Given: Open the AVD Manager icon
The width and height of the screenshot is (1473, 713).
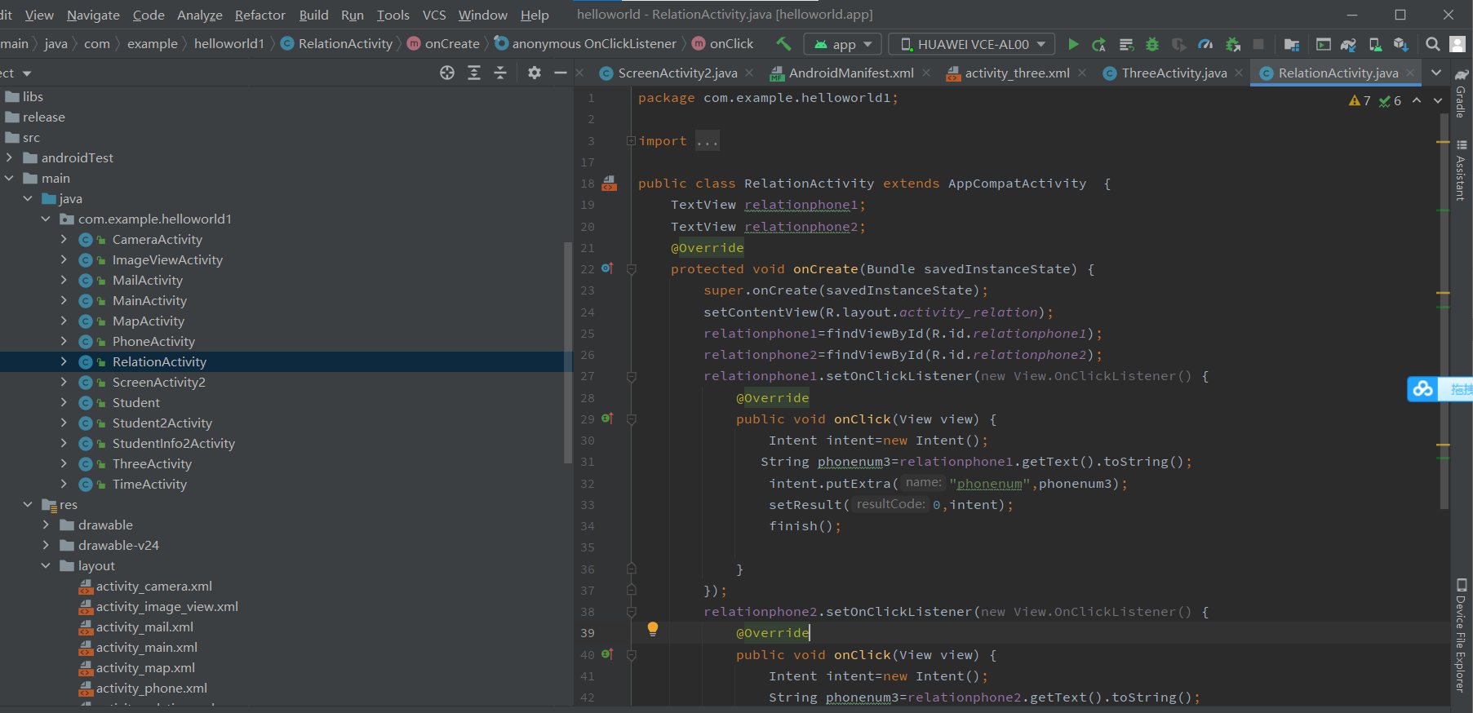Looking at the screenshot, I should [x=1375, y=44].
